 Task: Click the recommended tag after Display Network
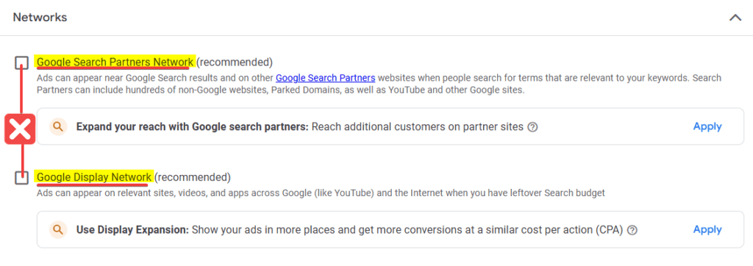pyautogui.click(x=193, y=178)
